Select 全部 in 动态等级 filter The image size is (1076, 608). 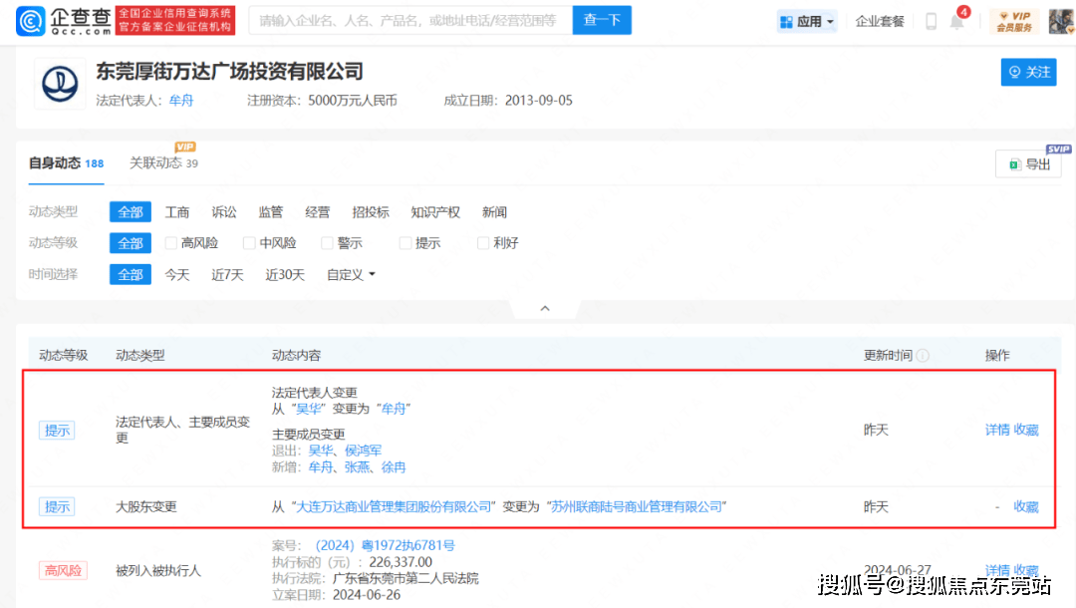point(131,243)
